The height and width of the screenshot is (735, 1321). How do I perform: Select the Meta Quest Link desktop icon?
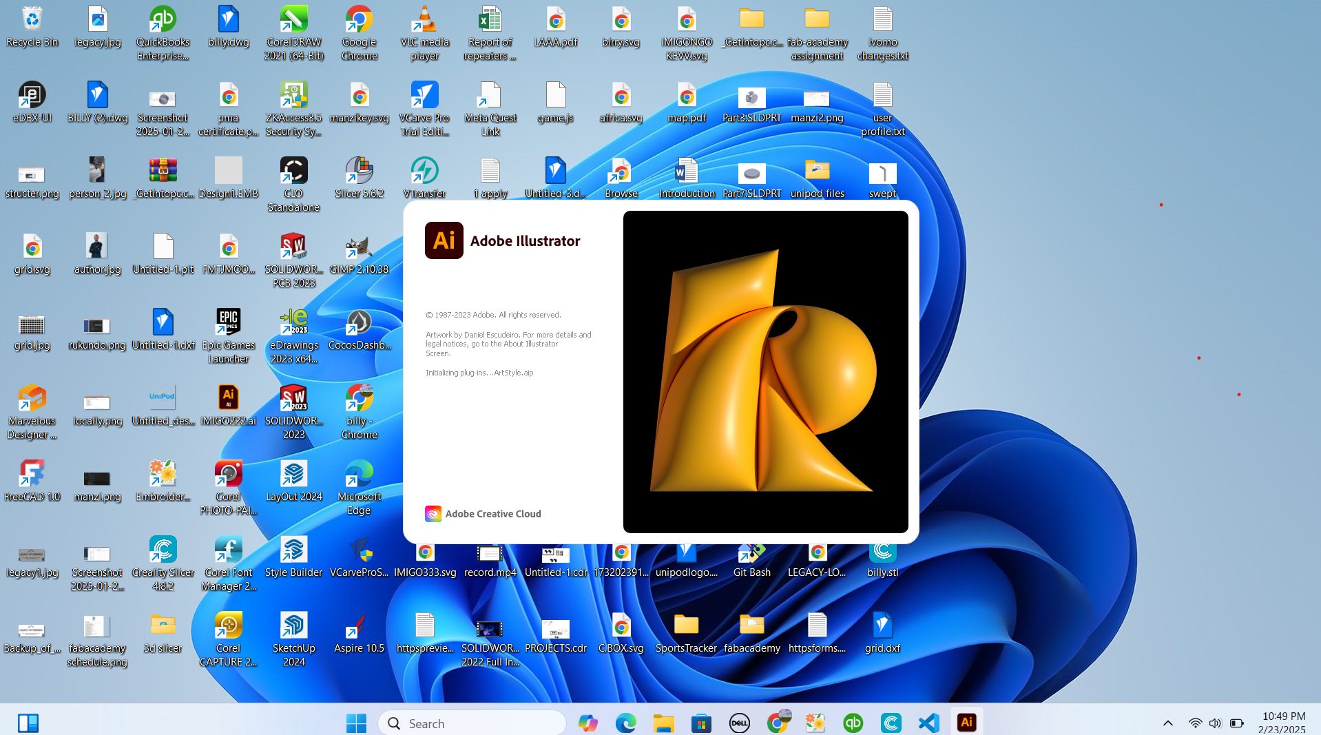coord(490,109)
